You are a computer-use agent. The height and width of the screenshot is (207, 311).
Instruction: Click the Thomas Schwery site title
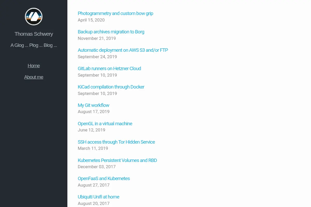[x=34, y=34]
